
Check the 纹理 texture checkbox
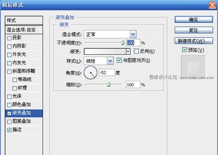[14, 88]
